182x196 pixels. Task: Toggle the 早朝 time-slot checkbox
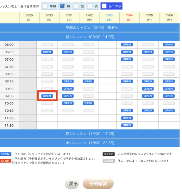point(45,6)
